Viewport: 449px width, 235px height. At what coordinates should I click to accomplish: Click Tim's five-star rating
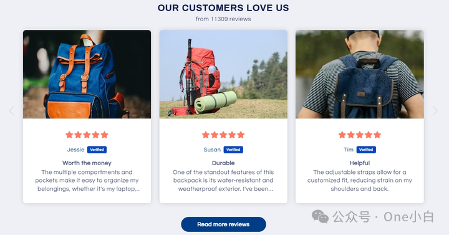click(x=360, y=135)
